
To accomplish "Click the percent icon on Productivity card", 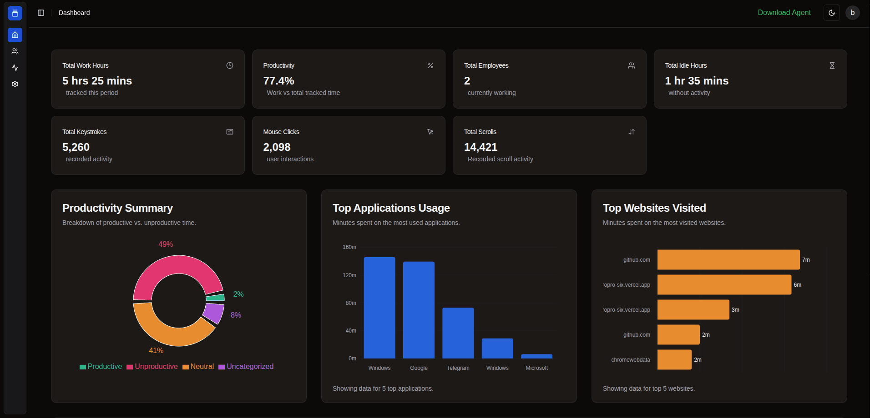I will point(430,65).
